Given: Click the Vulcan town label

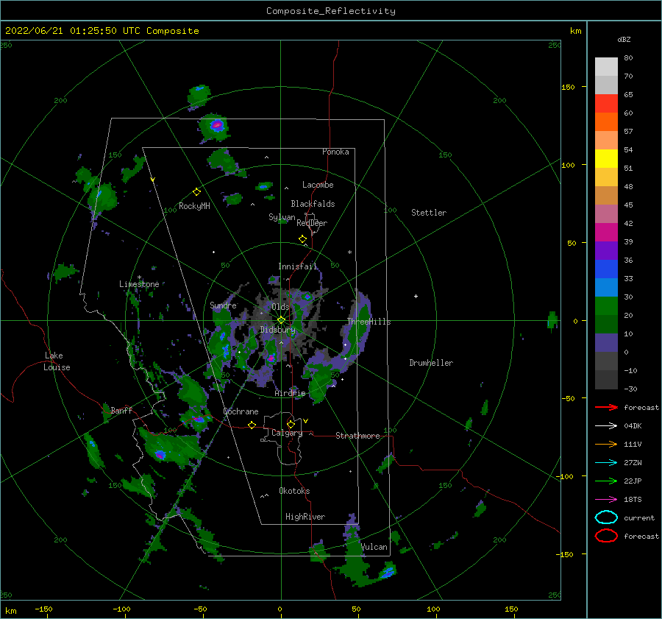Looking at the screenshot, I should tap(374, 547).
